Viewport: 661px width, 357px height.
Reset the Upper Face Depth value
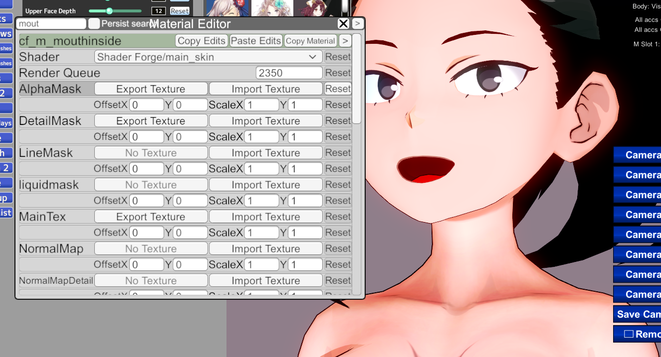pyautogui.click(x=180, y=10)
